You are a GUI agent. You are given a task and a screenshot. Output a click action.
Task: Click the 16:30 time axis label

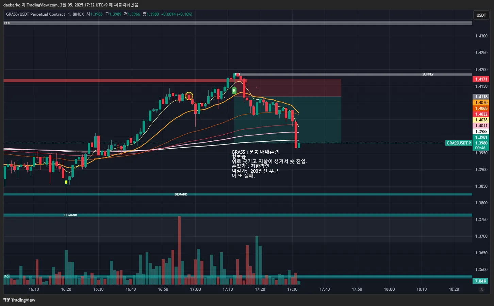tap(98, 289)
